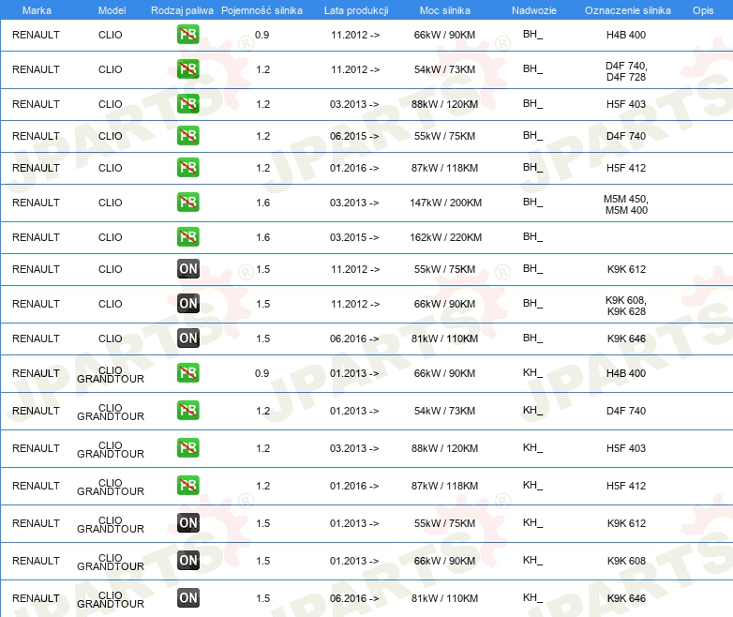Click engine code K9K 612 in BH_ row
733x617 pixels.
626,269
